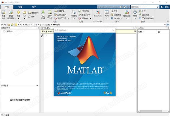The width and height of the screenshot is (170, 117).
Task: Open the 收藏夹 (Favorites) dropdown
Action: coord(74,18)
